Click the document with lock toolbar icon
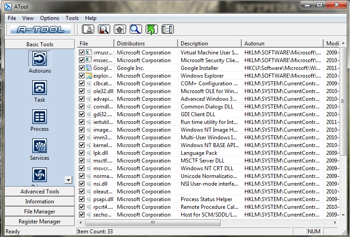The height and width of the screenshot is (237, 350). coord(88,29)
